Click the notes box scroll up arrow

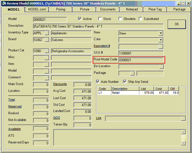[x=183, y=132]
